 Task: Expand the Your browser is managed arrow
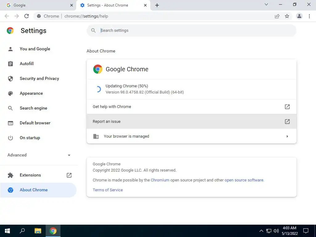pyautogui.click(x=287, y=136)
